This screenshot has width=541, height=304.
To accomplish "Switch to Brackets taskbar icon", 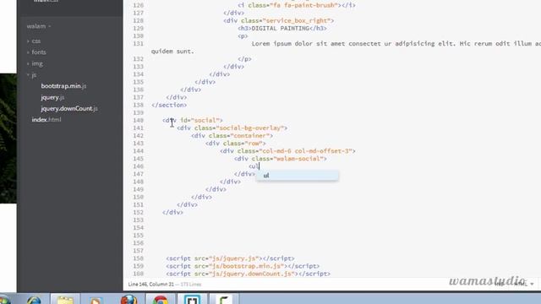I will (192, 299).
